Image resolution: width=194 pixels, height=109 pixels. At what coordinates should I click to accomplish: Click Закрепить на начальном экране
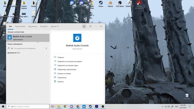70,61
